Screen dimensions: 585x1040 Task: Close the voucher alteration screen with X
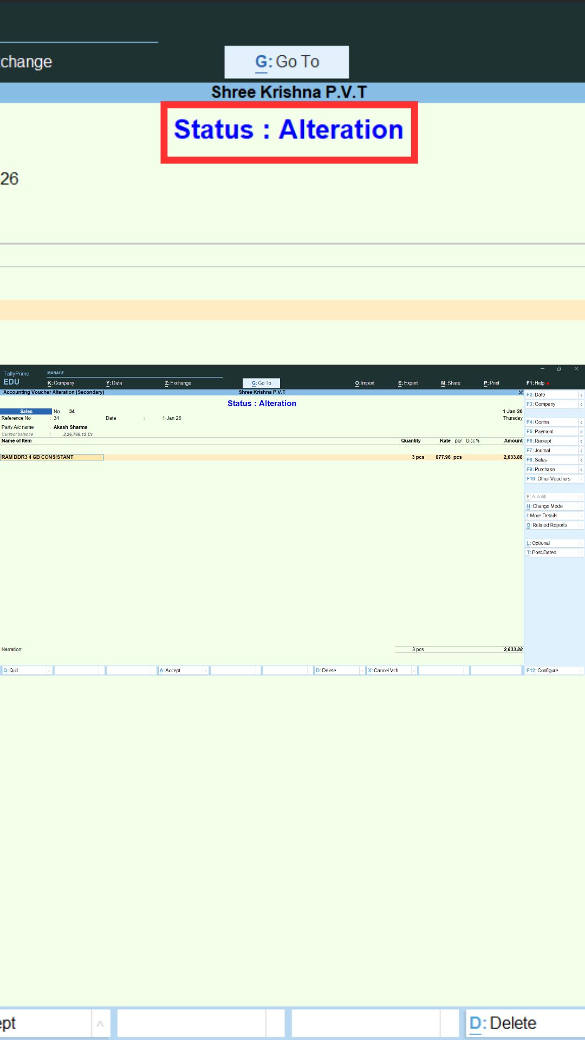point(521,393)
